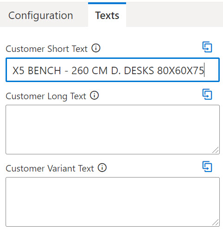Screen dimensions: 223x229
Task: Click the copy icon for Customer Variant Text
Action: point(207,166)
